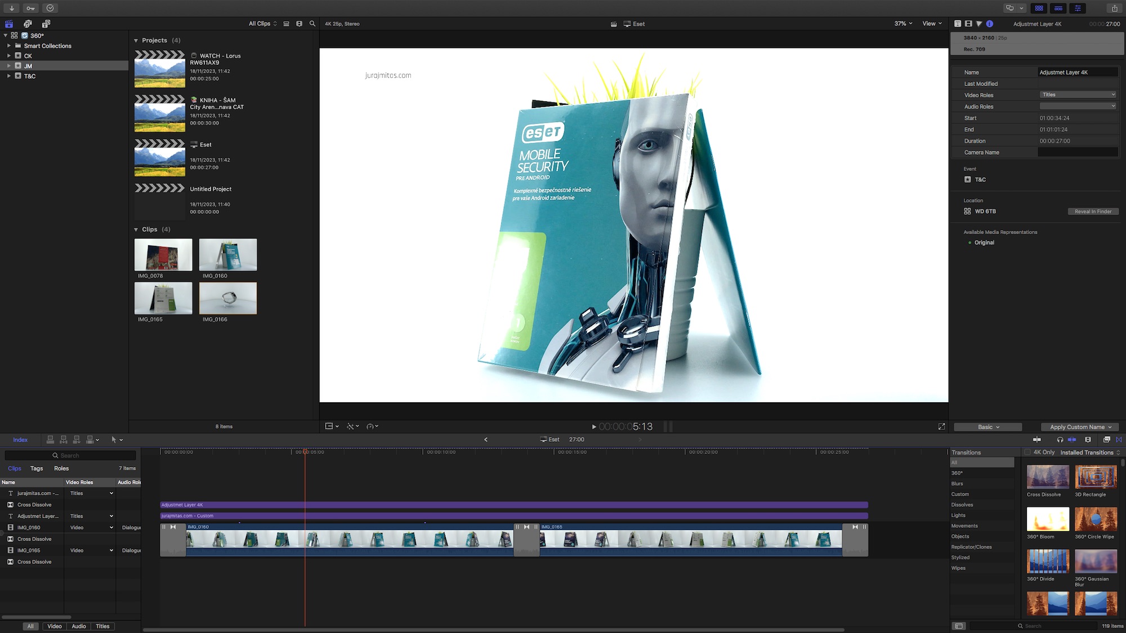Filter index by Video button

coord(55,626)
